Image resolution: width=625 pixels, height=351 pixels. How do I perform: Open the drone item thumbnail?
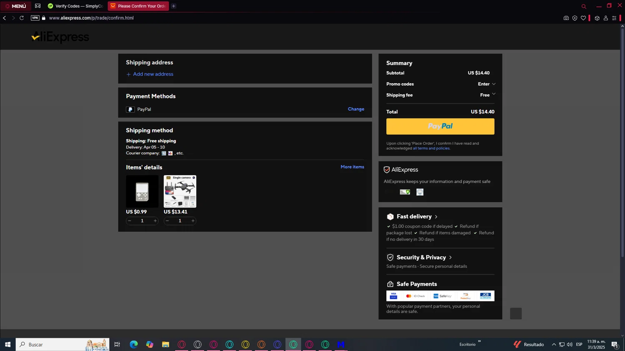point(180,191)
